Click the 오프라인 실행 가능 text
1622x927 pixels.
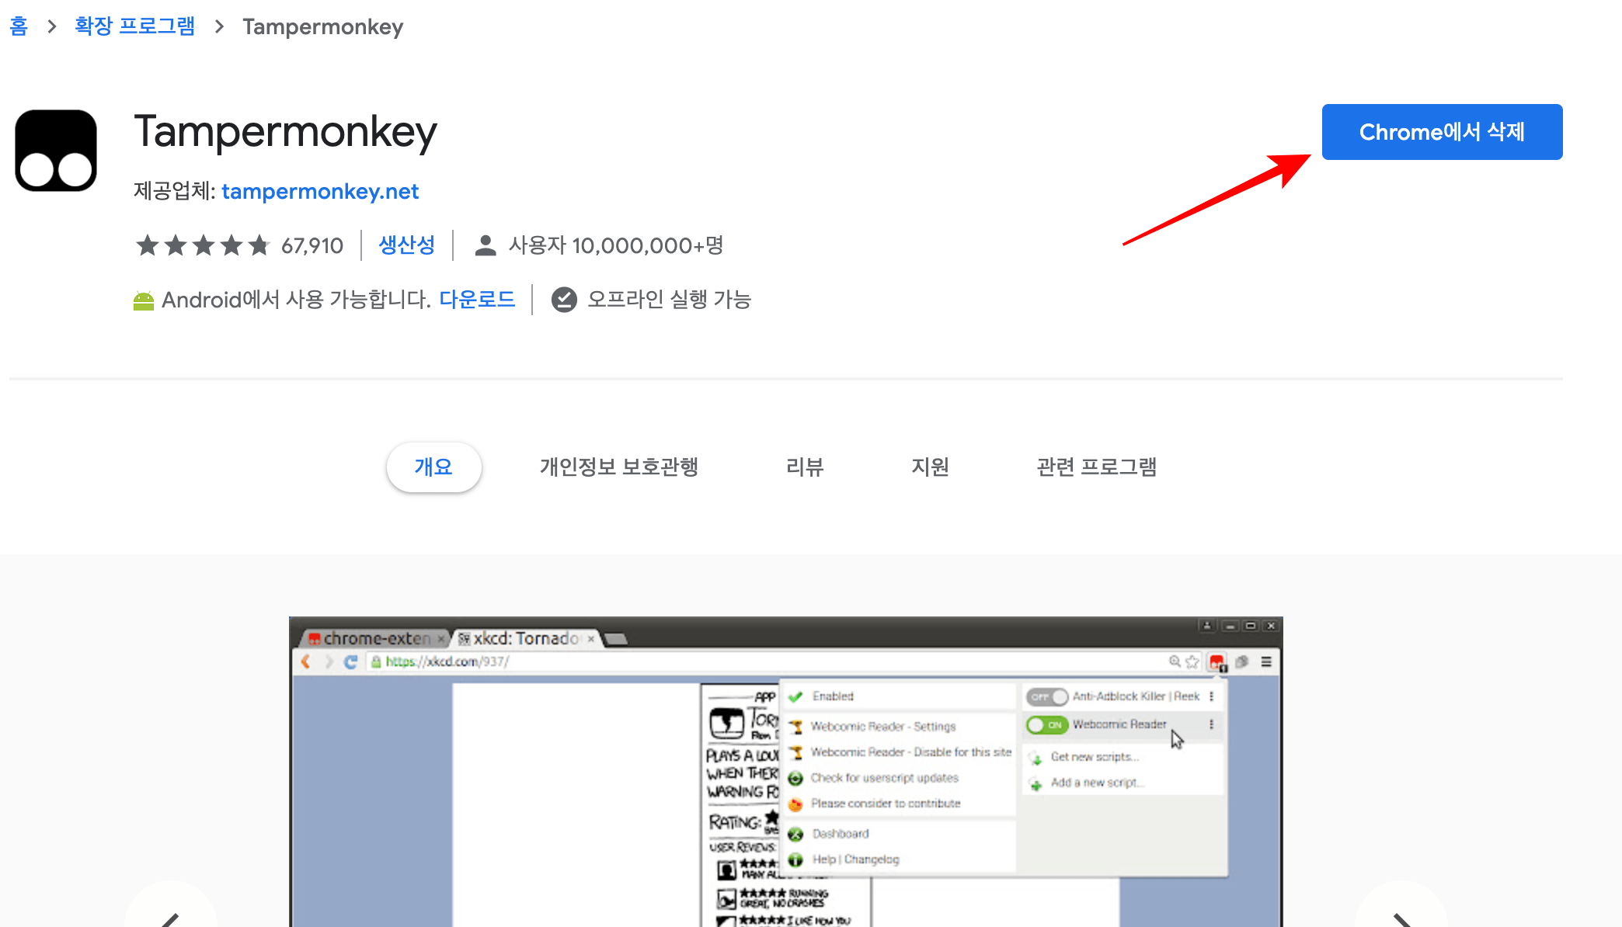[670, 300]
